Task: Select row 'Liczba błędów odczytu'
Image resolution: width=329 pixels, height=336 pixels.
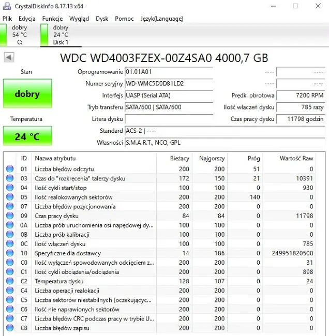Action: [160, 169]
